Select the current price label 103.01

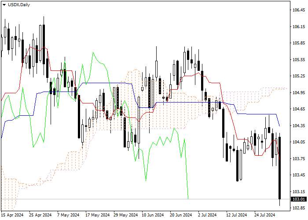(299, 199)
